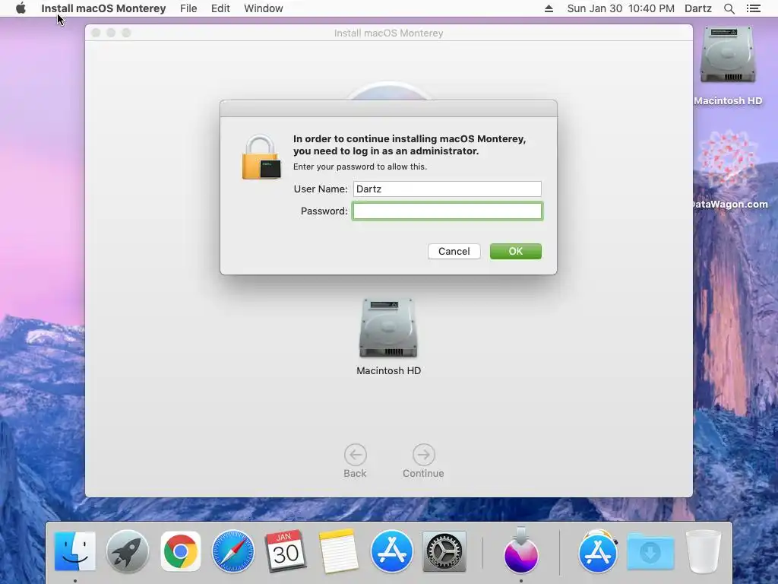Open the Apple menu

click(x=21, y=8)
